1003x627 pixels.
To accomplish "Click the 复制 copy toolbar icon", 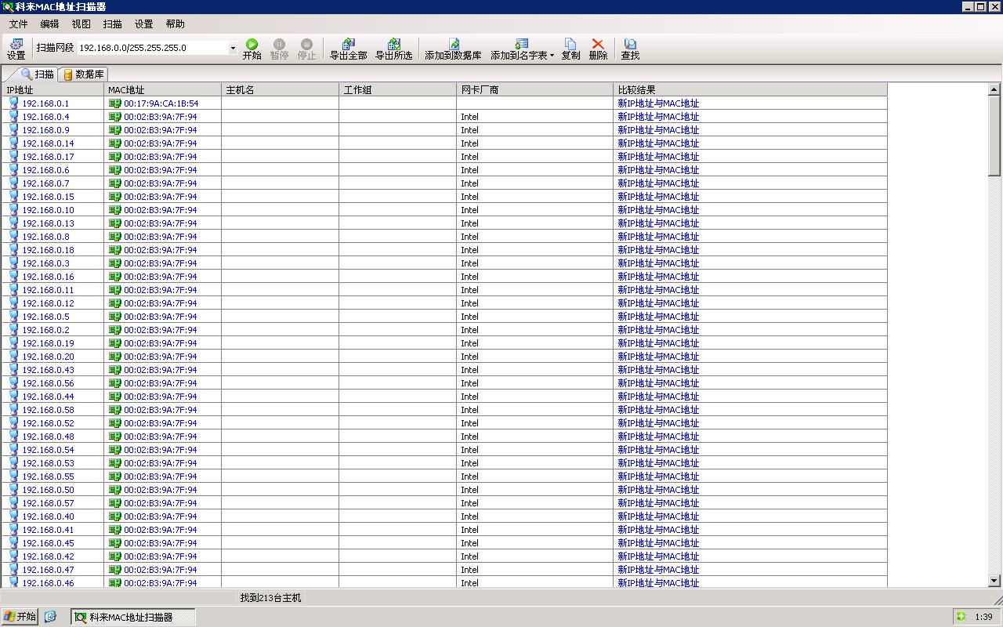I will pos(570,49).
